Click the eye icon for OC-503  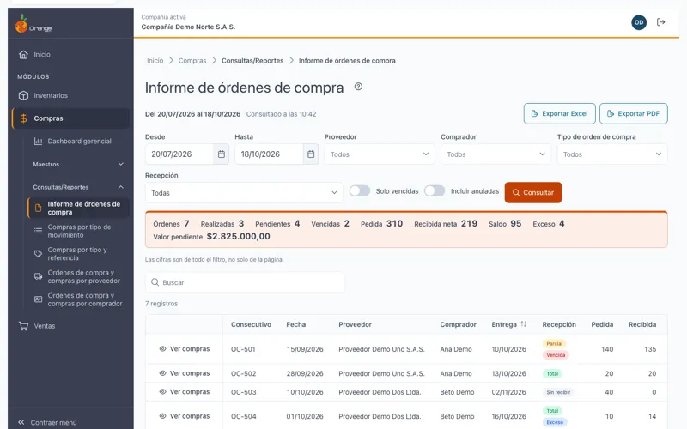[162, 392]
